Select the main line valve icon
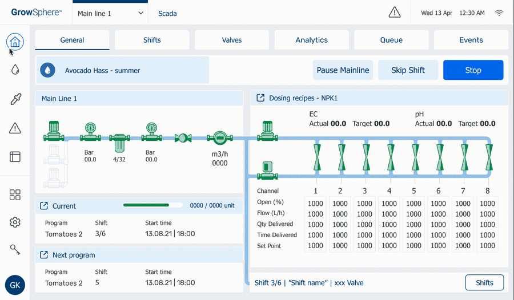 pyautogui.click(x=183, y=138)
